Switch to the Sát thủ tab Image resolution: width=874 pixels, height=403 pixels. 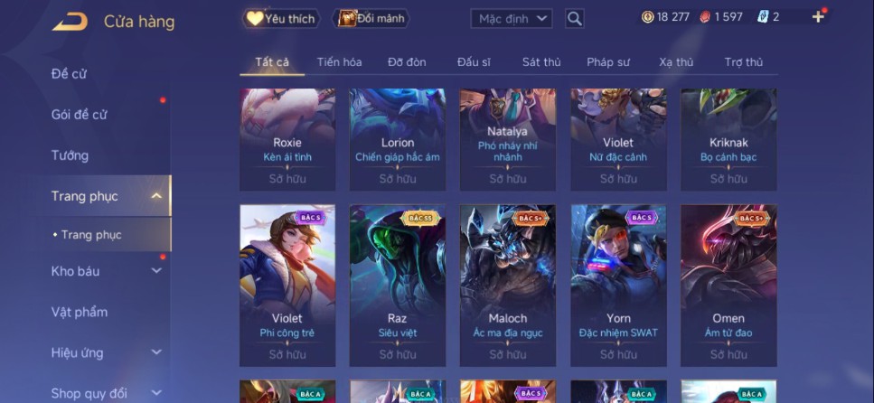pos(541,61)
